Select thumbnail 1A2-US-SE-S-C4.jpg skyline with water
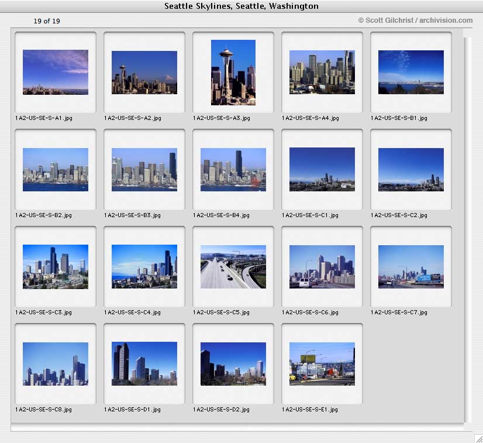This screenshot has width=483, height=443. (x=144, y=267)
